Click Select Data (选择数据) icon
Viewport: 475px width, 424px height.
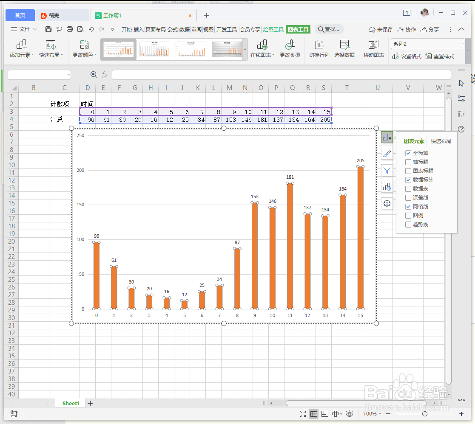(x=344, y=48)
